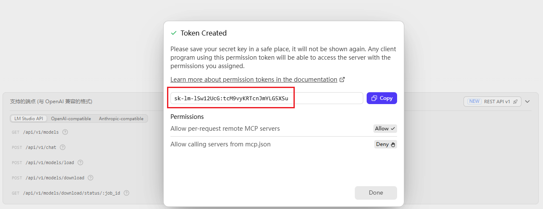Click help icon next to /api/v1/models
The height and width of the screenshot is (209, 543).
65,132
